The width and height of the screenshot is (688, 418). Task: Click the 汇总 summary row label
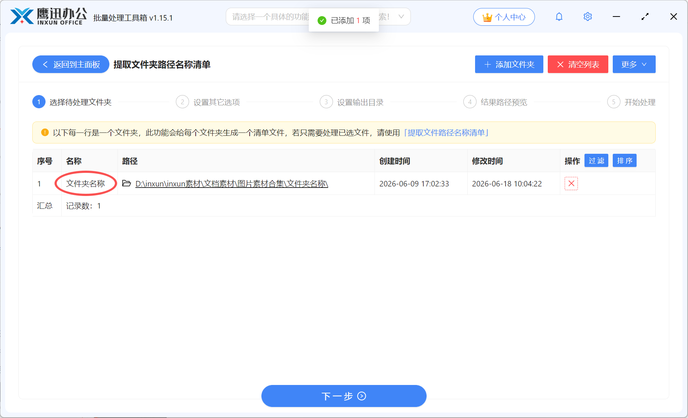point(44,206)
